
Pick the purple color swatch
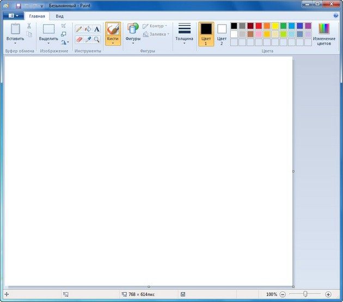(308, 26)
